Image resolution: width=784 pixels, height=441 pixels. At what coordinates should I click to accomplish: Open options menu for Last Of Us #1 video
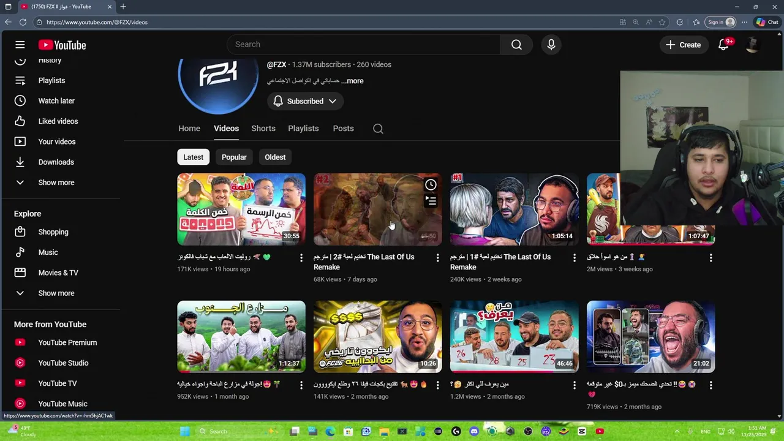[574, 258]
